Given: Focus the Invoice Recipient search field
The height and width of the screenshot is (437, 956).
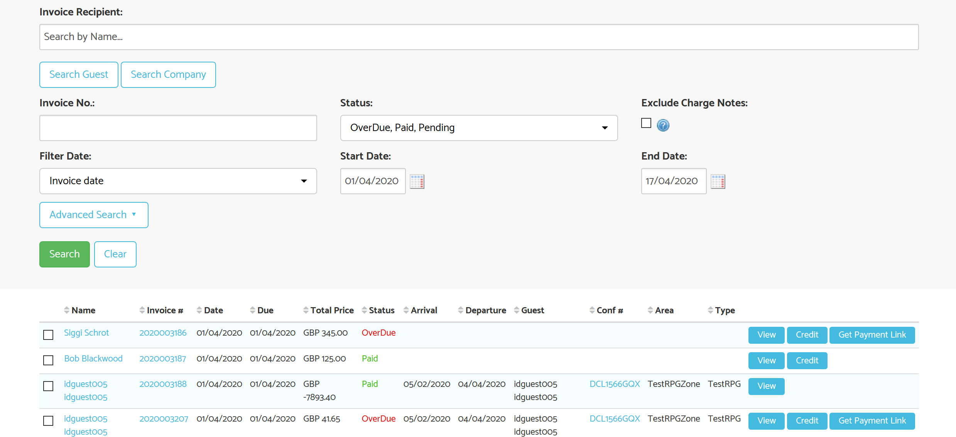Looking at the screenshot, I should pyautogui.click(x=479, y=37).
